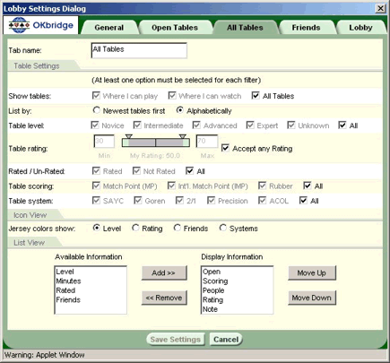Toggle the Rated checkbox
Viewport: 390px width, 363px height.
tap(96, 171)
